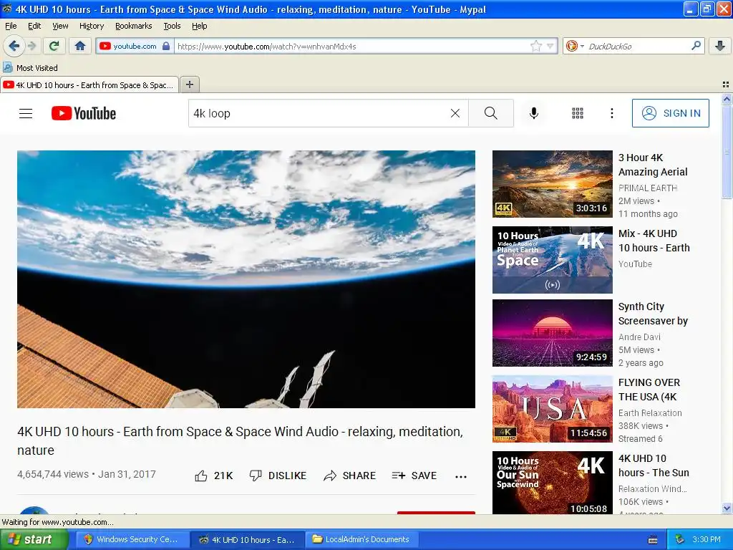Open the Downloads arrow button
Image resolution: width=733 pixels, height=550 pixels.
point(720,46)
